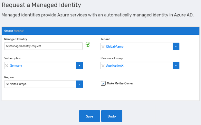Click the North Europe region field
201x125 pixels.
tap(40, 84)
